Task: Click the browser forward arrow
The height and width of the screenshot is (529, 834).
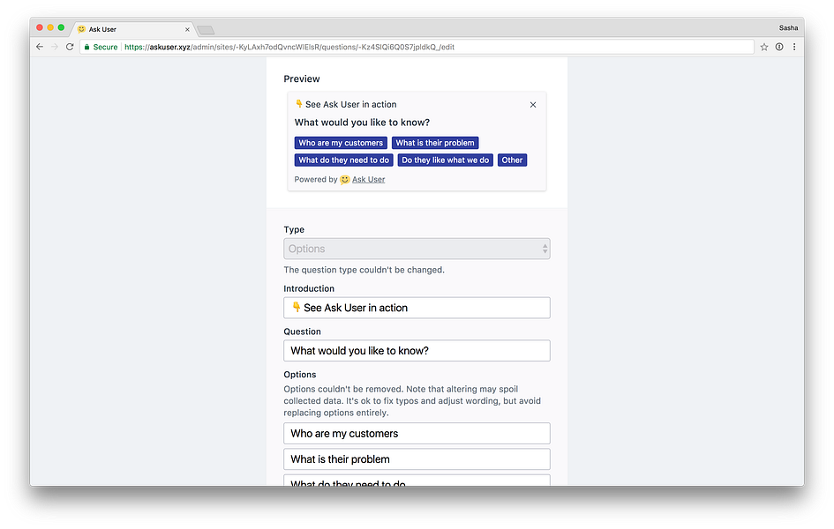Action: tap(54, 47)
